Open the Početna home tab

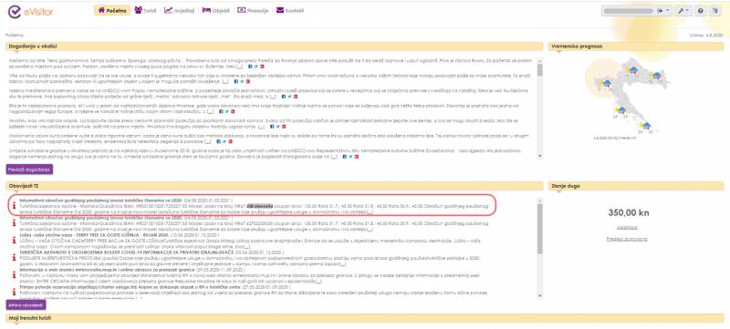click(112, 10)
